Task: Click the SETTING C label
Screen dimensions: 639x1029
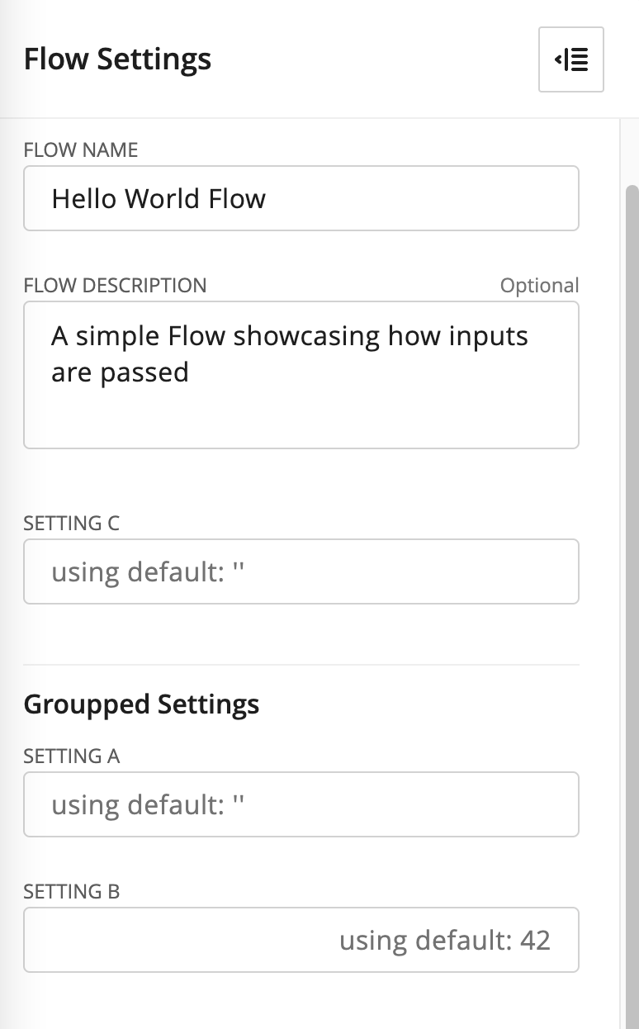Action: pos(72,524)
